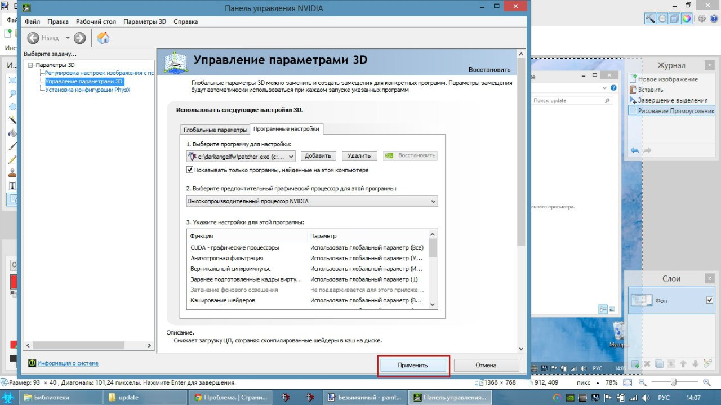Select 'Регулировка настроек изображения' tree item
The height and width of the screenshot is (405, 721).
[100, 73]
